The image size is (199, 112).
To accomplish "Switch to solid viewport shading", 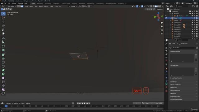I will pyautogui.click(x=156, y=6).
